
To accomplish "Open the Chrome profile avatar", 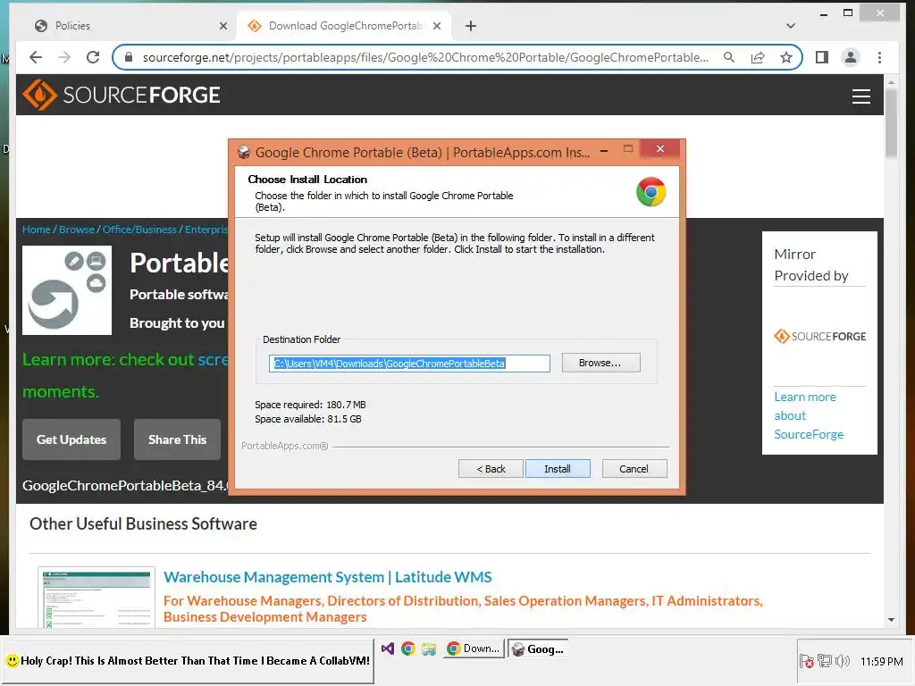I will [851, 57].
